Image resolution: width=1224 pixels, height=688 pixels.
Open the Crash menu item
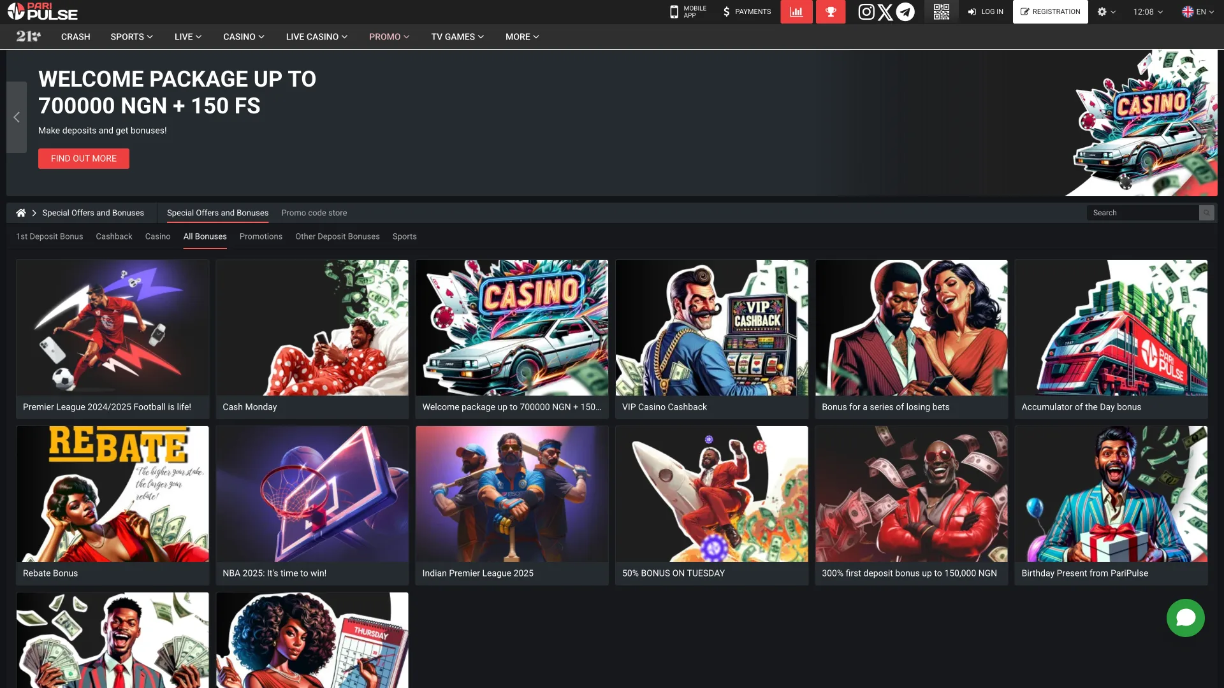[75, 37]
